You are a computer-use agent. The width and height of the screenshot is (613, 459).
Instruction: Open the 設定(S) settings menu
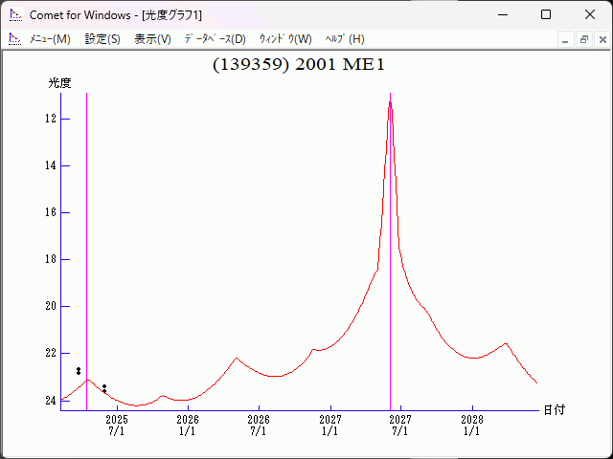tap(102, 39)
